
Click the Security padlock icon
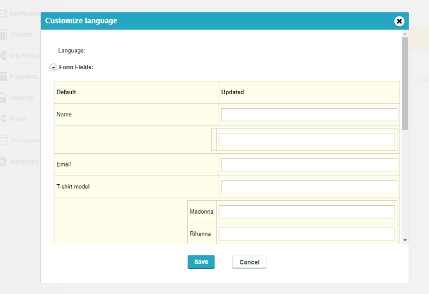pyautogui.click(x=3, y=97)
